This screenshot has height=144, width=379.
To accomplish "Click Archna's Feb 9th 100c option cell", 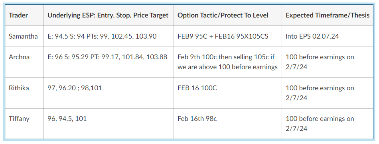I will 228,62.
